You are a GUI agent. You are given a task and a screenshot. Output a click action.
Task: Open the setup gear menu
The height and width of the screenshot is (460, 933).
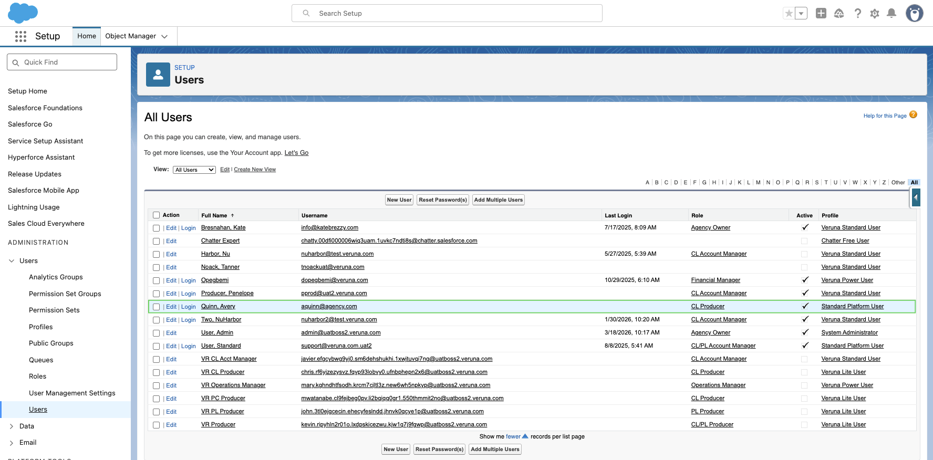(x=875, y=13)
